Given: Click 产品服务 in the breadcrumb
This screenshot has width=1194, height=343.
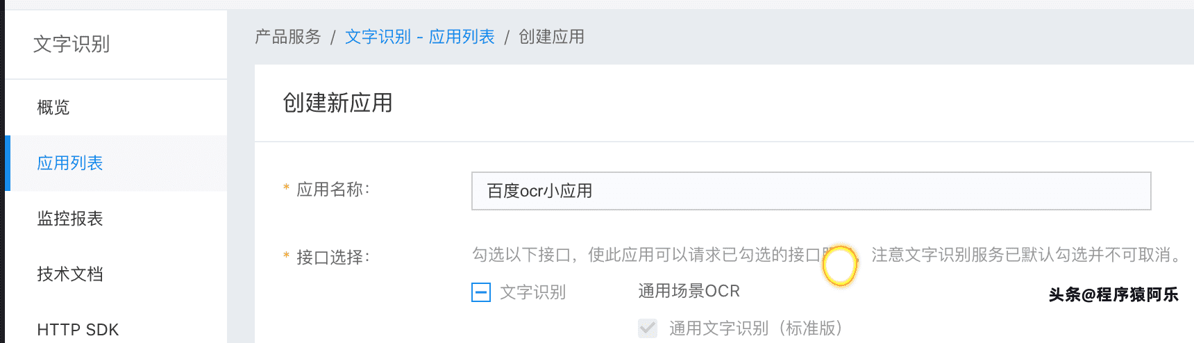Looking at the screenshot, I should (288, 37).
